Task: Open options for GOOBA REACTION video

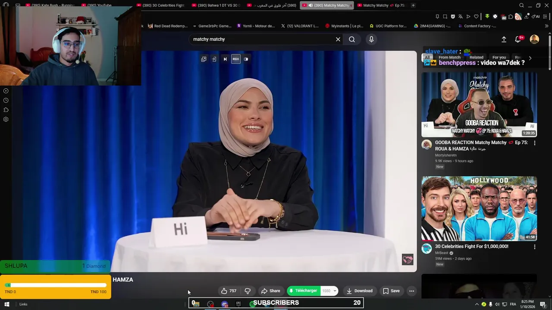Action: pos(535,143)
